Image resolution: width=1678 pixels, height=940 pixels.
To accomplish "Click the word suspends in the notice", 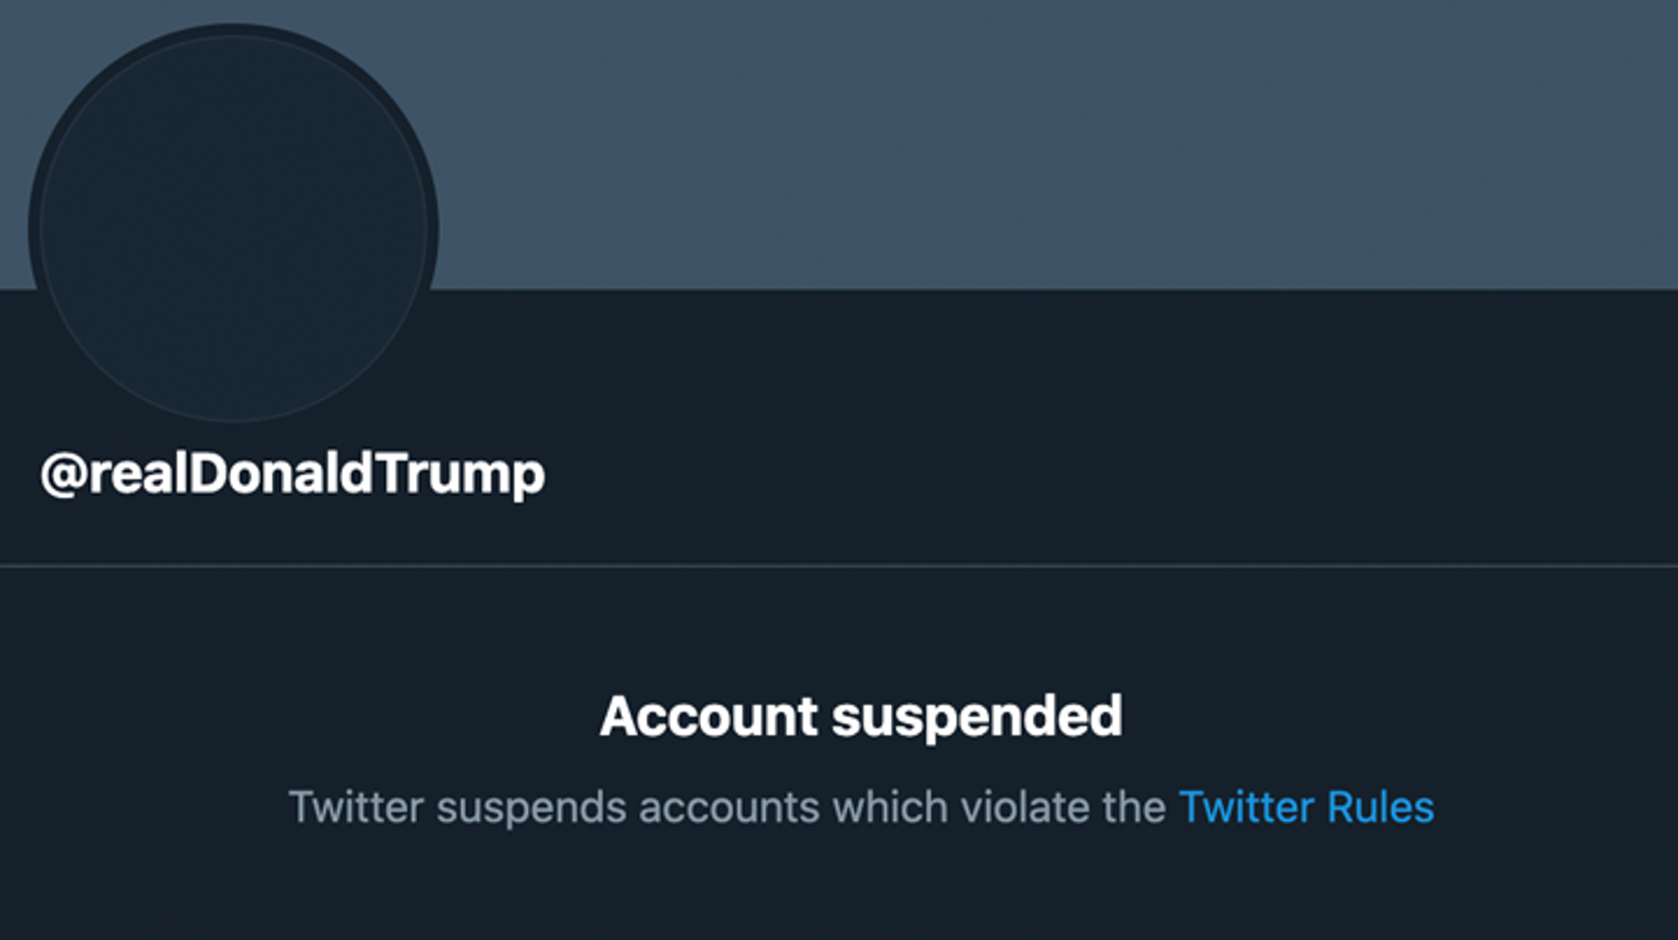I will [531, 809].
